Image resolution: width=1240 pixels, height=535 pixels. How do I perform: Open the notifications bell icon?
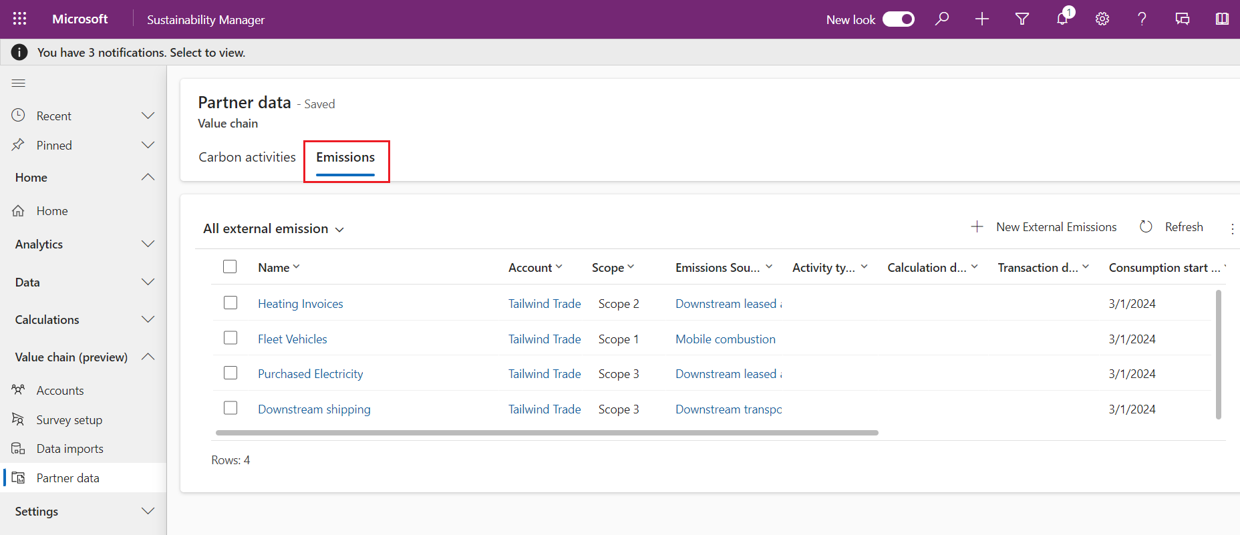[x=1062, y=19]
